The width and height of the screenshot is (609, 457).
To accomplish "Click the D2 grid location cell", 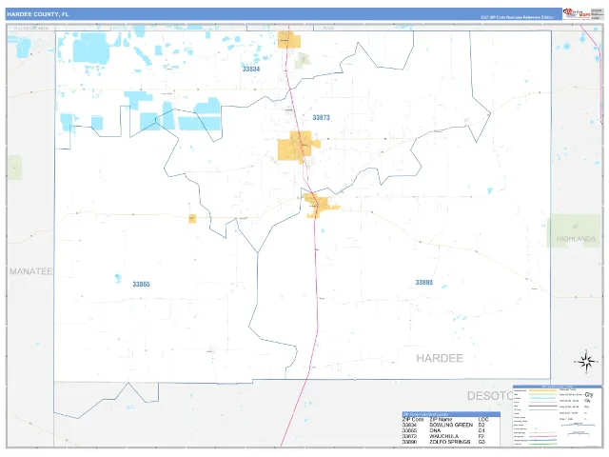I will pos(481,426).
